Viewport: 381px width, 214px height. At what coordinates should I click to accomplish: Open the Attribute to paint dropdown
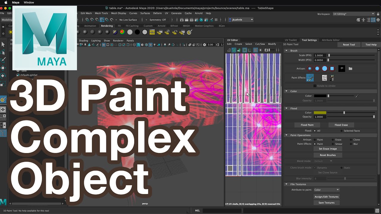coord(327,190)
